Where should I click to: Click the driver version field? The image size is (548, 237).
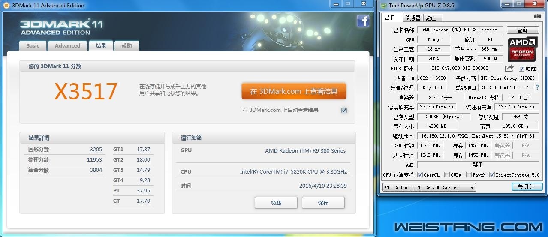478,136
